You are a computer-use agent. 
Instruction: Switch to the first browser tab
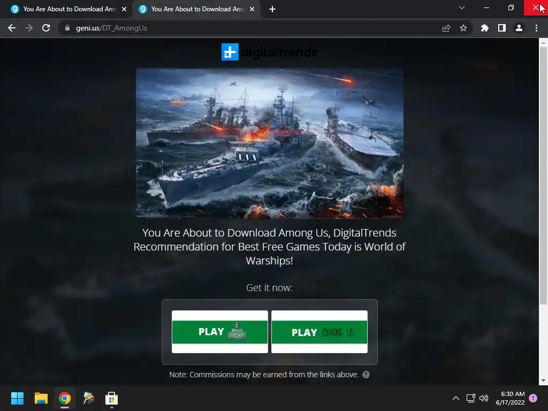[x=65, y=9]
